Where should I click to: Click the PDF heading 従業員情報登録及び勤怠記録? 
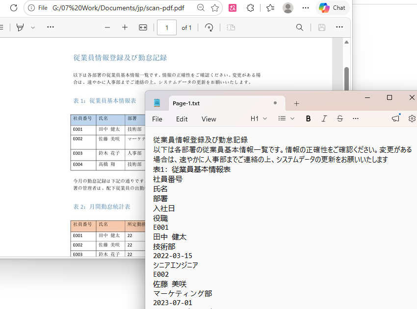120,58
